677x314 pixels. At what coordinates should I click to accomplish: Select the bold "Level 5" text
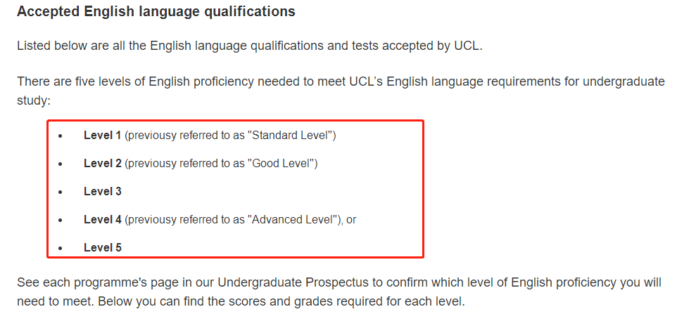pos(102,247)
